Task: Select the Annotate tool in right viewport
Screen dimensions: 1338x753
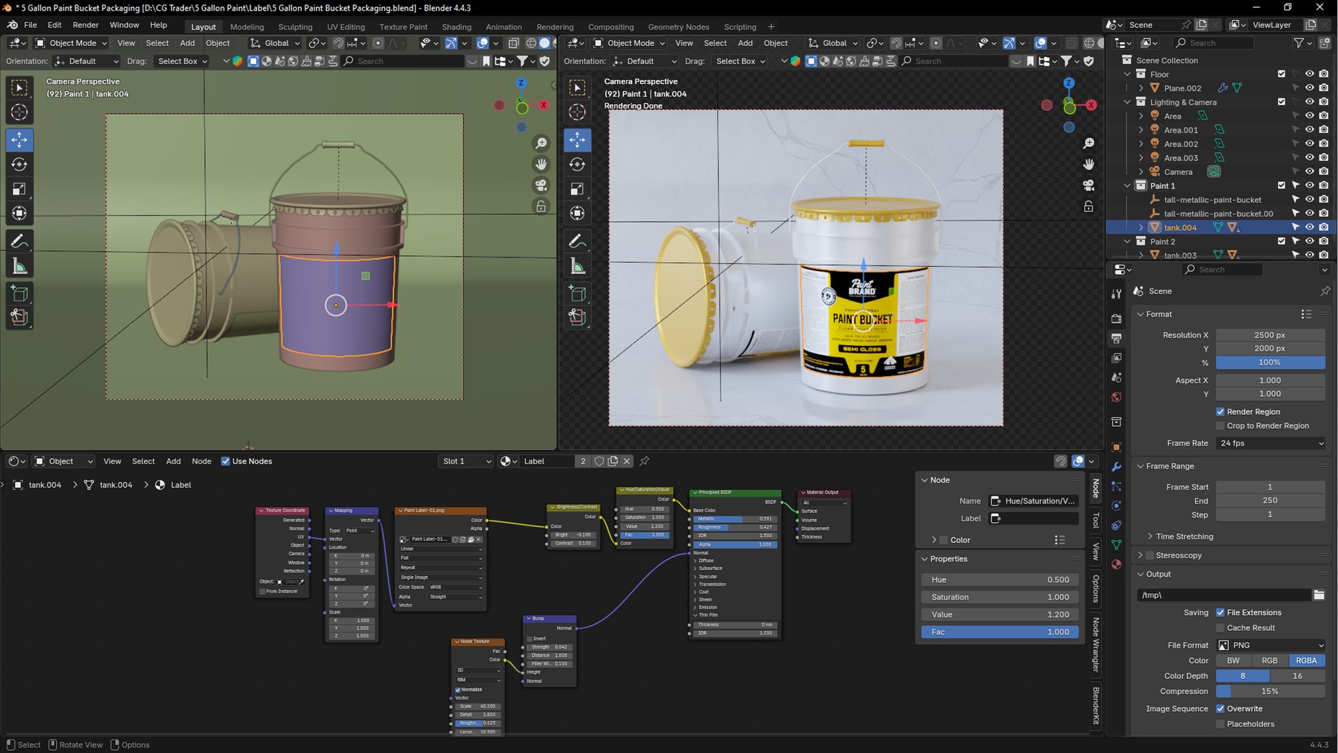Action: point(577,241)
